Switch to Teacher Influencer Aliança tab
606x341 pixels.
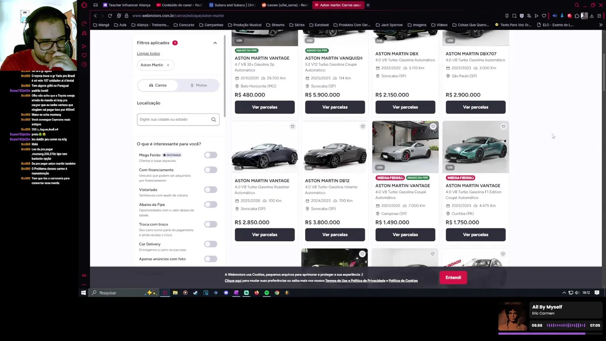[126, 5]
